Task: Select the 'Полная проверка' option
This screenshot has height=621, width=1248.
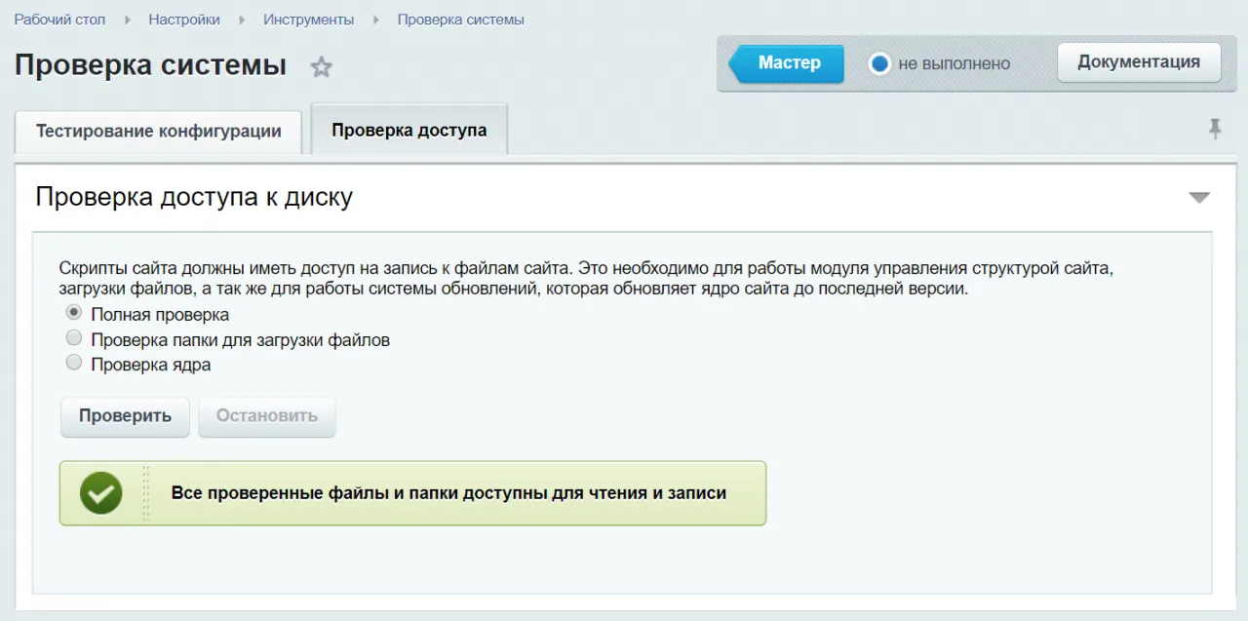Action: [74, 313]
